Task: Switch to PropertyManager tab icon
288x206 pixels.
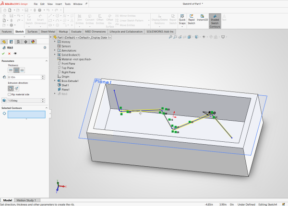Action: [x=11, y=42]
